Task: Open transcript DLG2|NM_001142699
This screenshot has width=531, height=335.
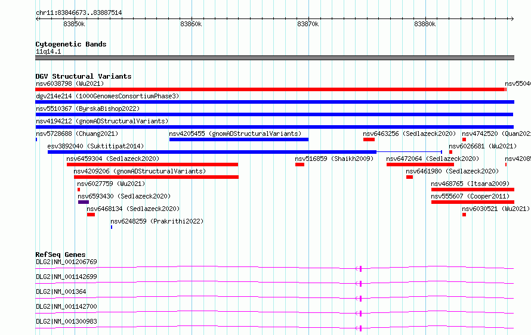Action: point(66,277)
